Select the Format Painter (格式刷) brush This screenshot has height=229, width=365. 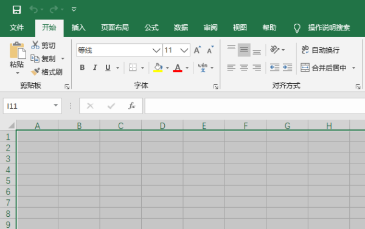pyautogui.click(x=35, y=72)
